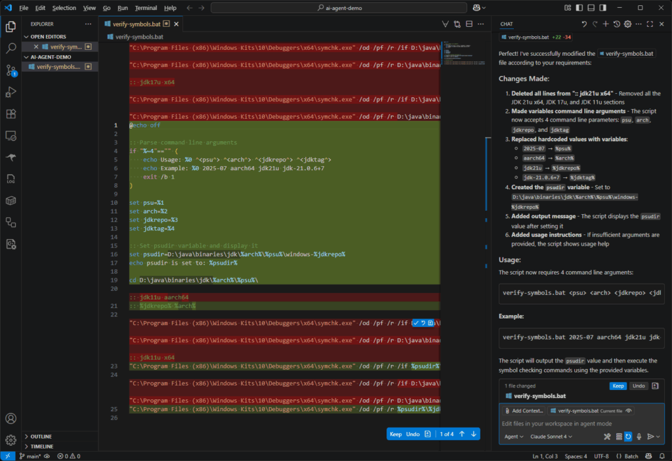Viewport: 672px width, 461px height.
Task: Open the Search view in activity bar
Action: tap(10, 48)
